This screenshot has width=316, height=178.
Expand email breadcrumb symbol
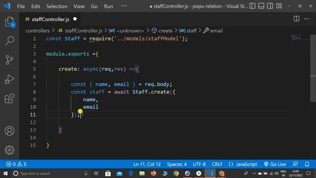(x=213, y=31)
